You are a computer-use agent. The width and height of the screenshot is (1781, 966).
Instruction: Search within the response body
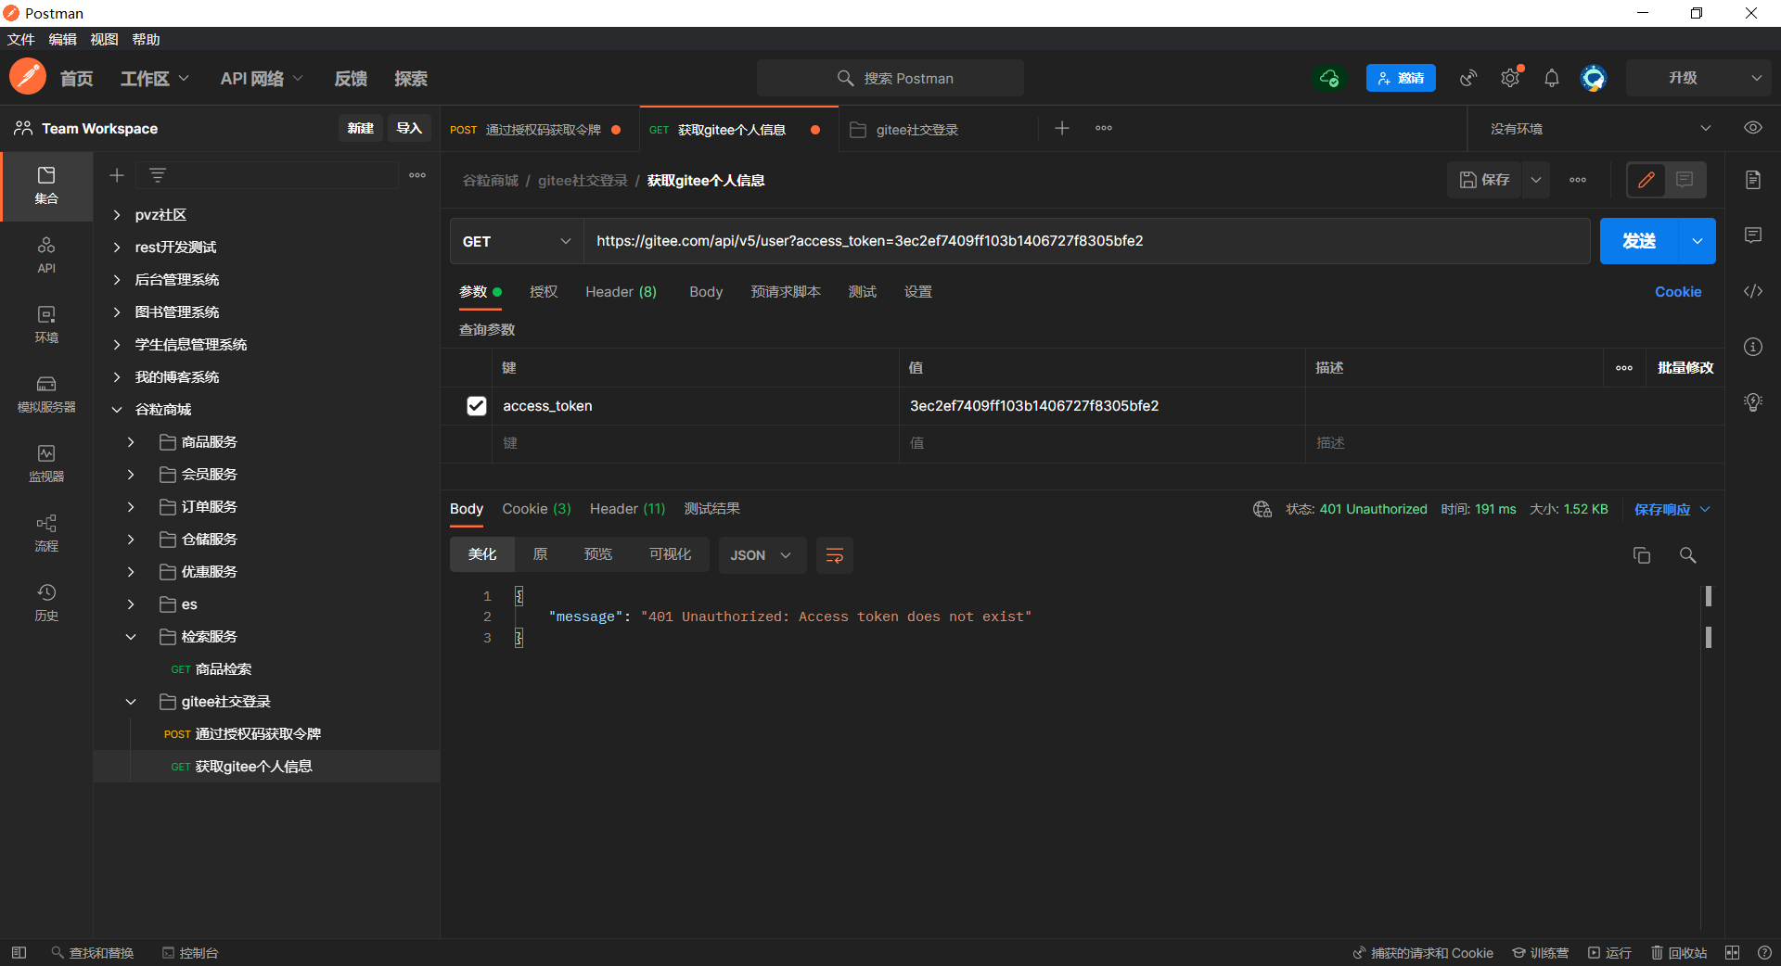pyautogui.click(x=1688, y=555)
